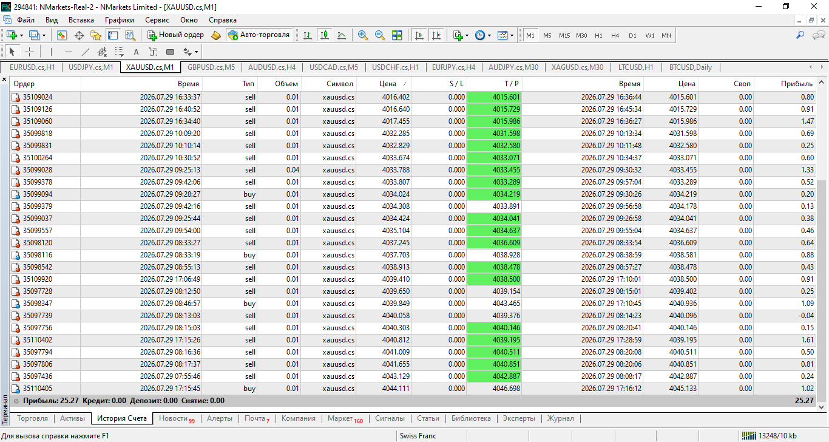Toggle the Auto-торговля button
The width and height of the screenshot is (829, 442).
pyautogui.click(x=259, y=35)
